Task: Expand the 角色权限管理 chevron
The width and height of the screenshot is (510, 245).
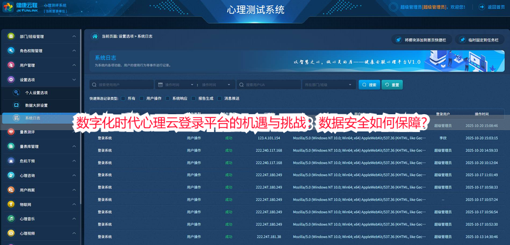Action: point(74,51)
